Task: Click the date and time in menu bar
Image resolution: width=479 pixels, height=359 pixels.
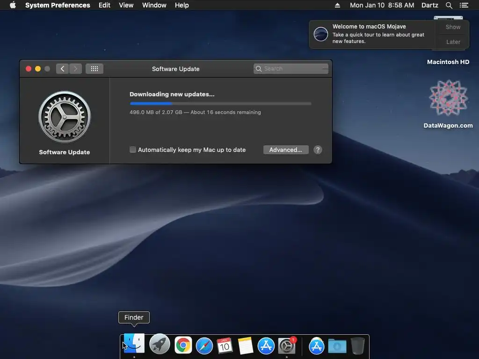Action: point(382,5)
